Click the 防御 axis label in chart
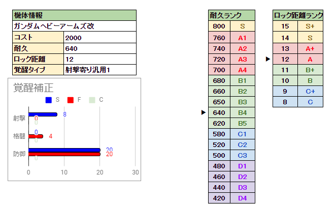Screen dimensions: 335x204 [x=19, y=154]
